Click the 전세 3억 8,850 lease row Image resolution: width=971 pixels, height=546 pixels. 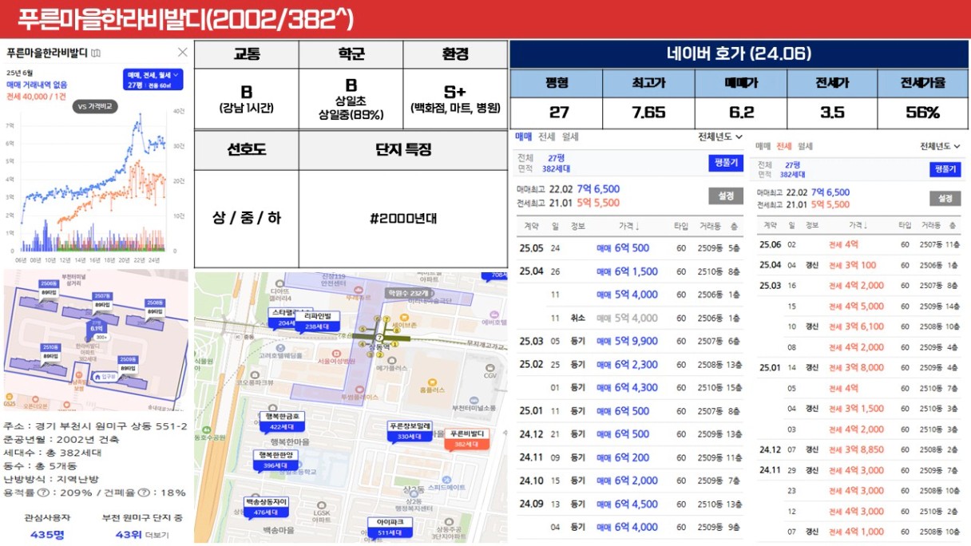(860, 449)
